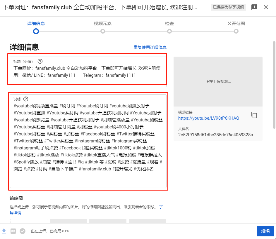Go to the 公开范围 step
Image resolution: width=276 pixels, height=239 pixels.
click(236, 24)
